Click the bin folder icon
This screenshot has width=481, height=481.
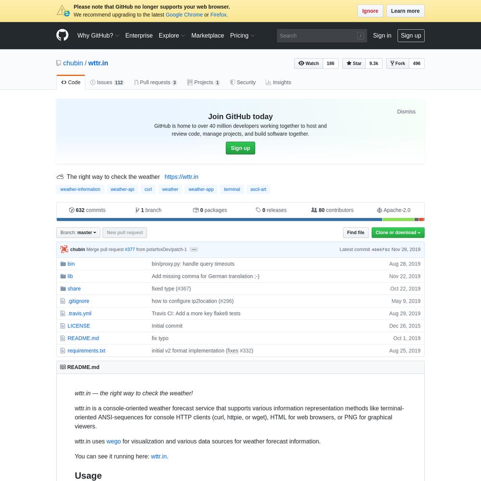coord(63,264)
